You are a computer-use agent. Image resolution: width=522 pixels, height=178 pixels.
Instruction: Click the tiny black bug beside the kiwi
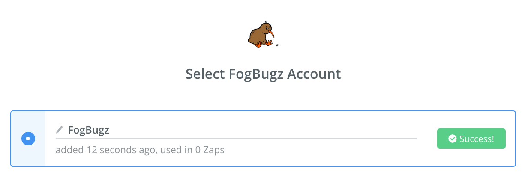click(277, 44)
